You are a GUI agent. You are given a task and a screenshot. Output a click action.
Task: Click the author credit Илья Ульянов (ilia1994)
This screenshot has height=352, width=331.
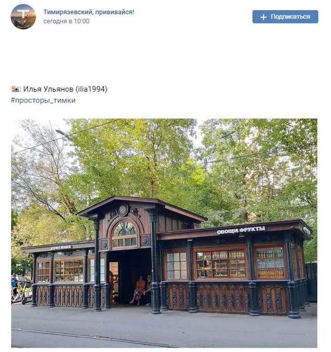[65, 89]
